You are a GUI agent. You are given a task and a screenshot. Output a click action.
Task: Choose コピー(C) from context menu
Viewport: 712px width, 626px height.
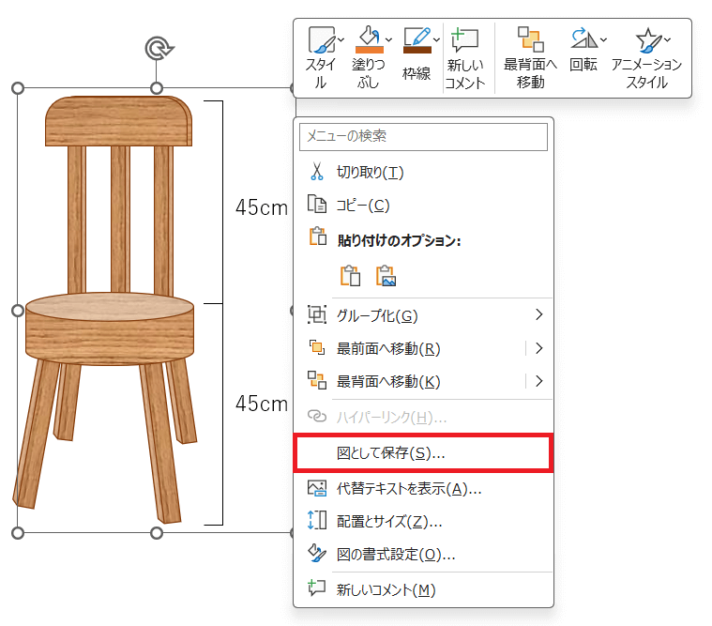coord(423,206)
